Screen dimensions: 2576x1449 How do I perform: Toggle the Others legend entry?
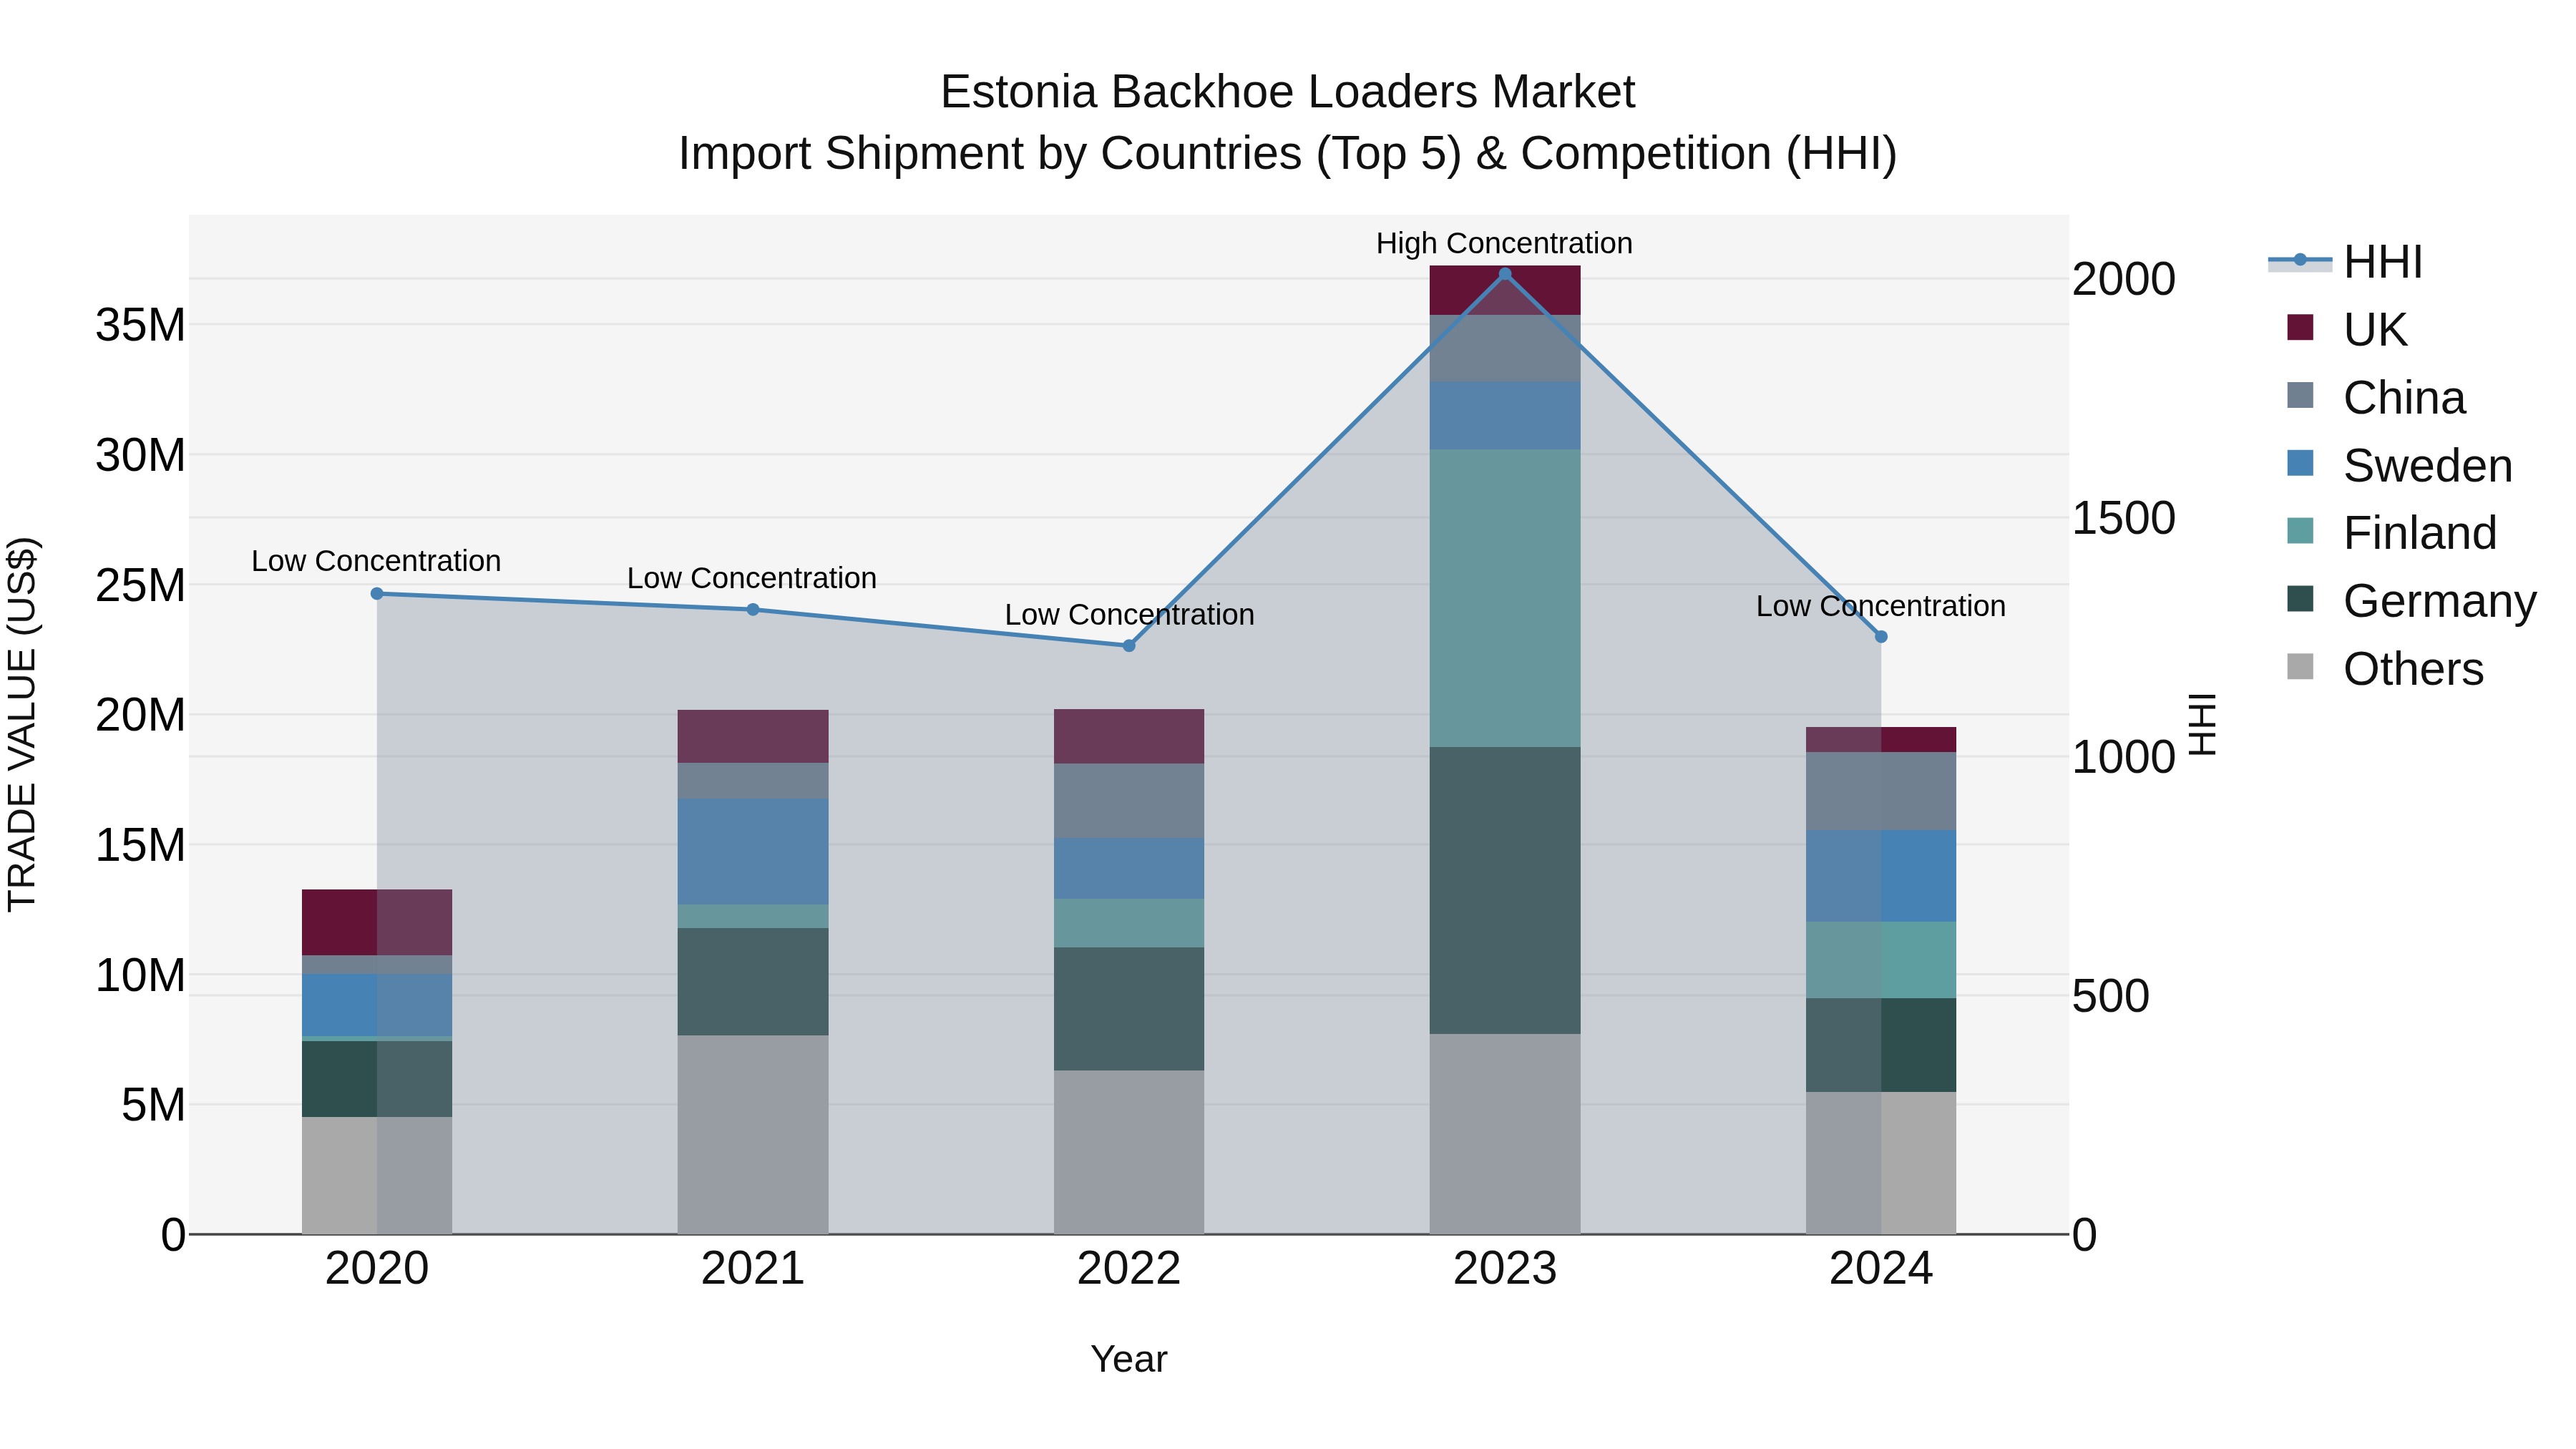[2385, 668]
